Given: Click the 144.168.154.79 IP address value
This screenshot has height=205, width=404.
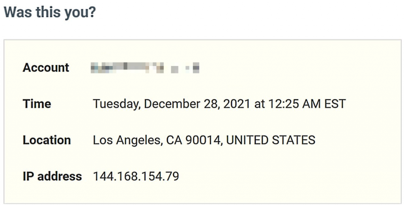Looking at the screenshot, I should coord(136,176).
